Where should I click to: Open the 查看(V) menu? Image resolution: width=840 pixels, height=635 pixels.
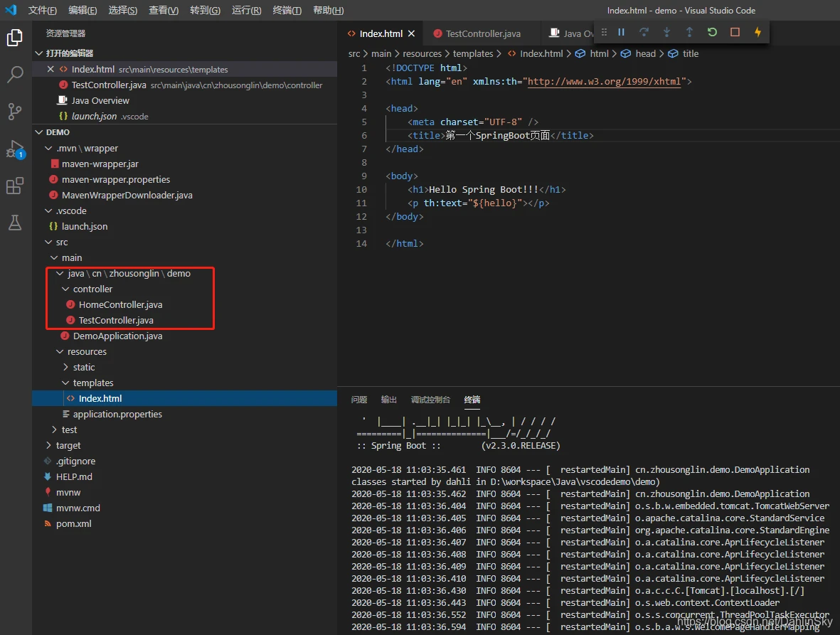point(164,10)
